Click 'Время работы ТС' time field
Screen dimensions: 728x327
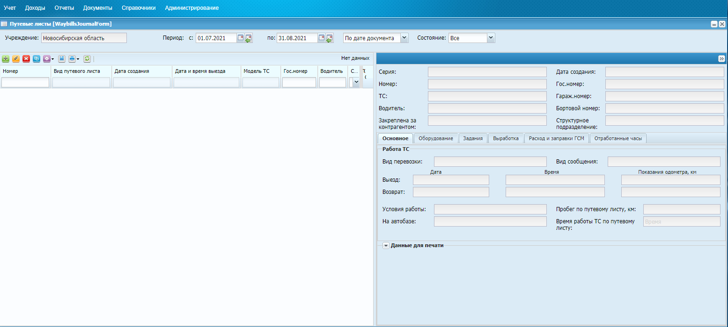tap(682, 221)
